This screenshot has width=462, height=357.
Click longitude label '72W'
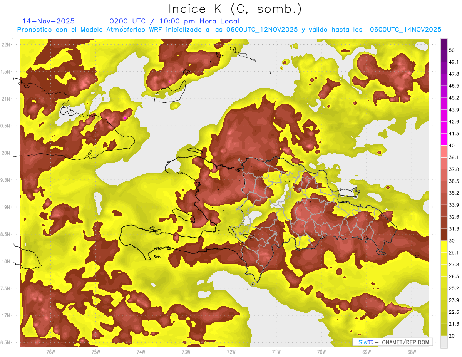231,352
